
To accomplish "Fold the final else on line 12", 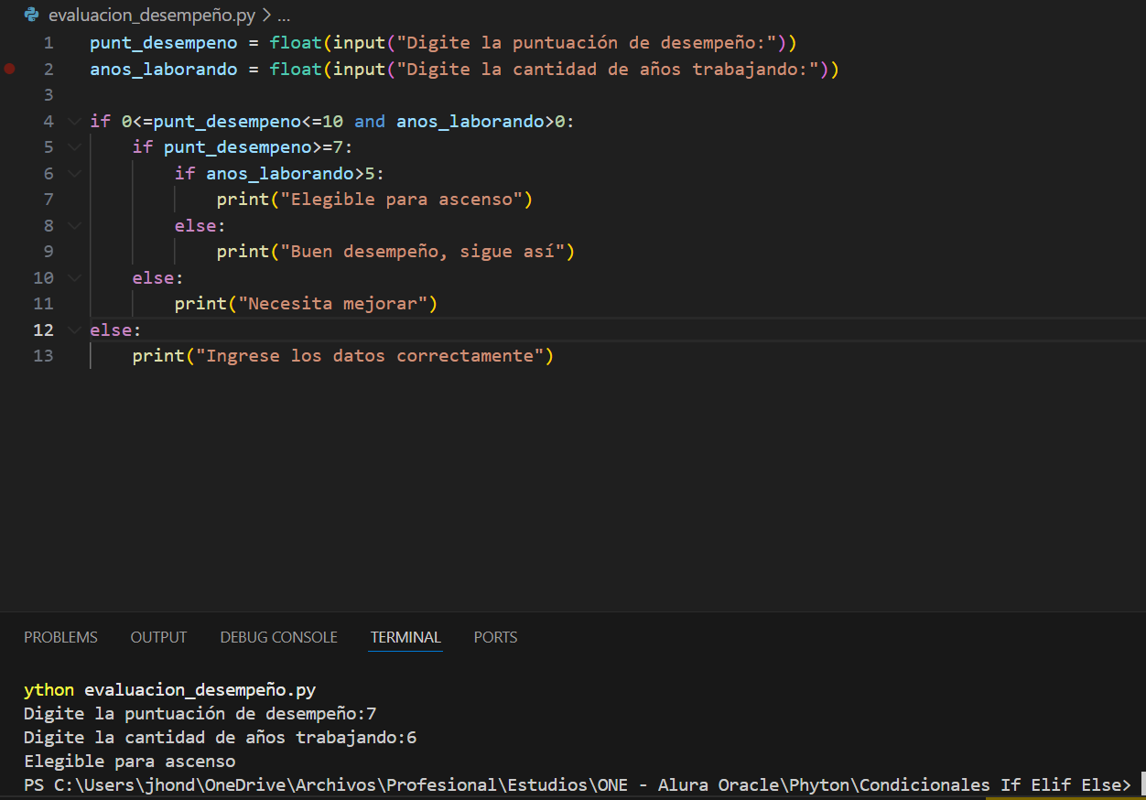I will click(x=73, y=330).
